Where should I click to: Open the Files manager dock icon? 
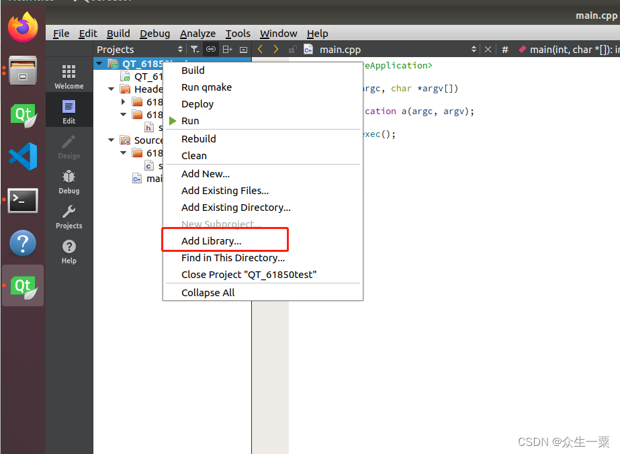23,71
